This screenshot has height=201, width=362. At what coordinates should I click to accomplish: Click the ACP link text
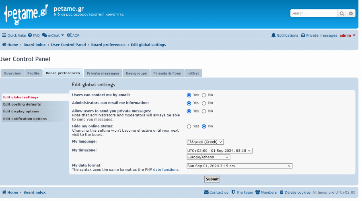[76, 35]
